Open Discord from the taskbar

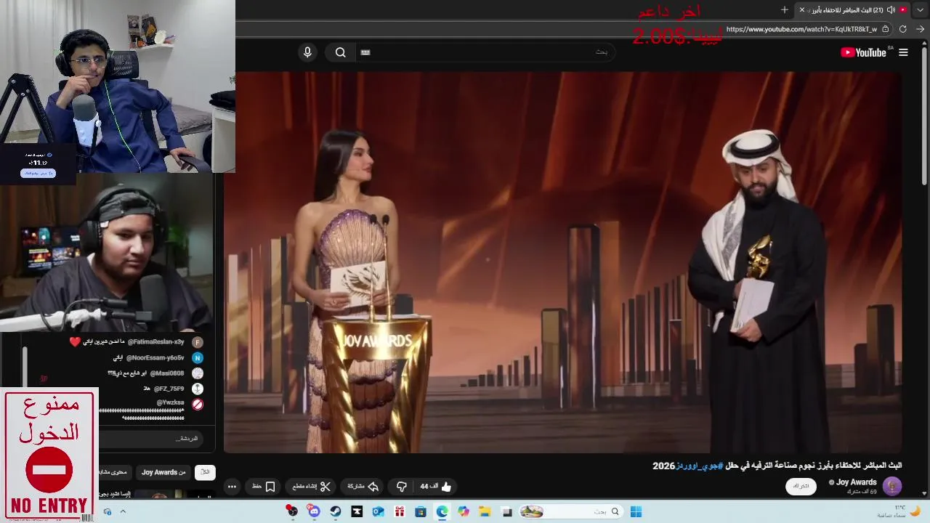click(x=314, y=512)
